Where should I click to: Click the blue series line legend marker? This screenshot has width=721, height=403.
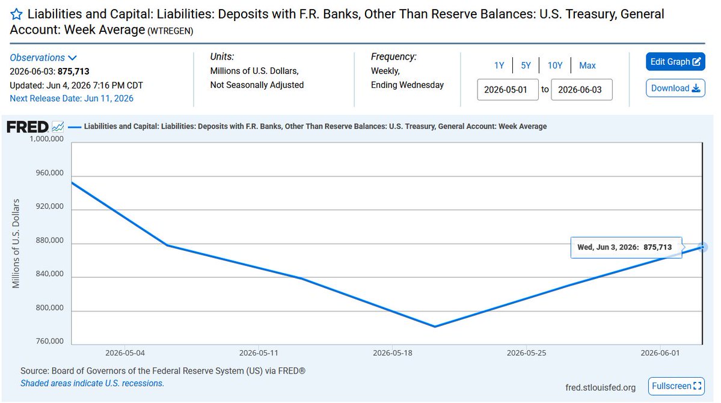pos(75,126)
